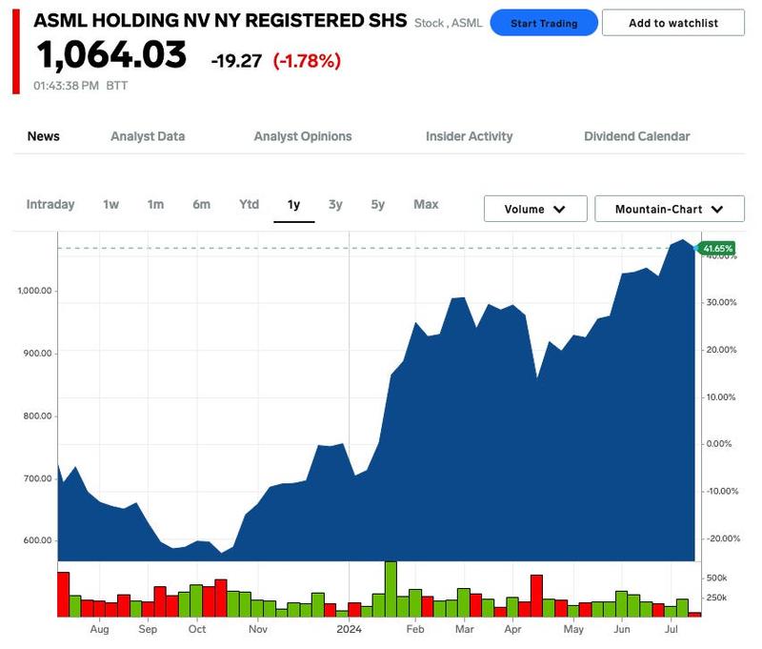
Task: Select the Ytd chart range
Action: (249, 205)
